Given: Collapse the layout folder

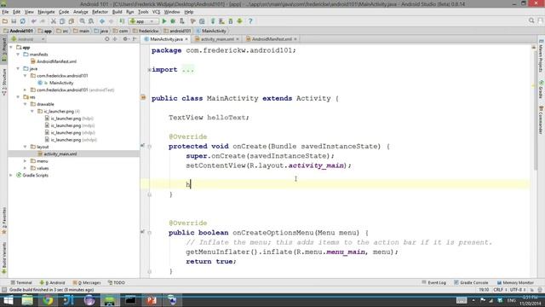Looking at the screenshot, I should pos(25,147).
